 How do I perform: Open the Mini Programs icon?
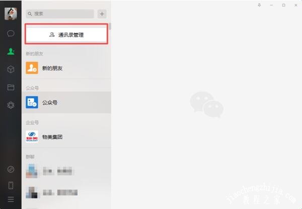(11, 169)
